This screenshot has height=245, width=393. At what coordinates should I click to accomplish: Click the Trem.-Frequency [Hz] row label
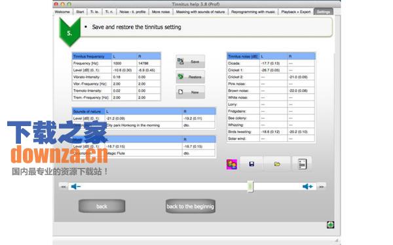(x=92, y=97)
